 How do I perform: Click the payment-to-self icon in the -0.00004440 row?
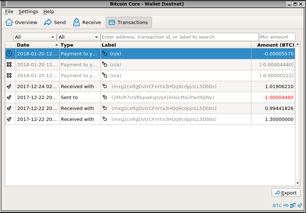coord(105,64)
